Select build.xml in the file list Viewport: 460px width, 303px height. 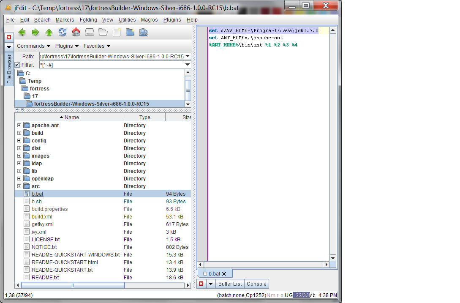tap(42, 217)
